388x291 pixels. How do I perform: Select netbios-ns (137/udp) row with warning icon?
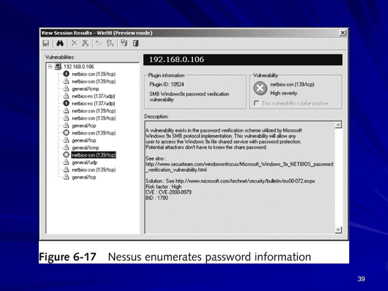(x=93, y=96)
